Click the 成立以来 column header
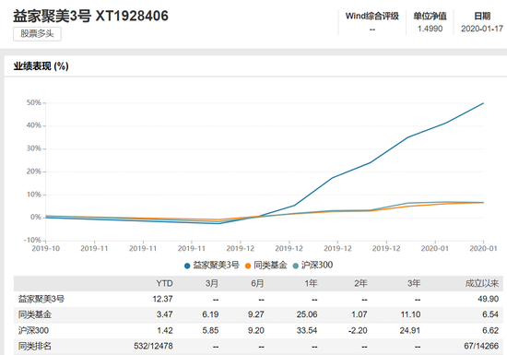This screenshot has height=355, width=507. [x=482, y=284]
